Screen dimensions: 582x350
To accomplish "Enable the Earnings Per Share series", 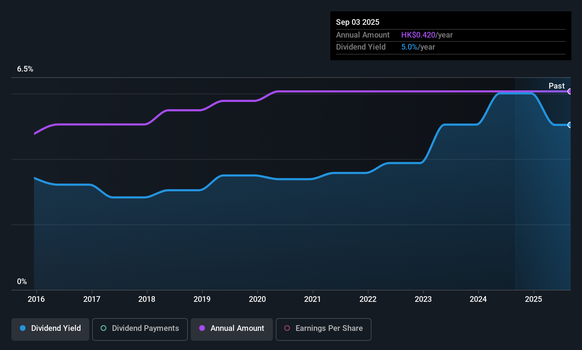I will click(x=323, y=329).
